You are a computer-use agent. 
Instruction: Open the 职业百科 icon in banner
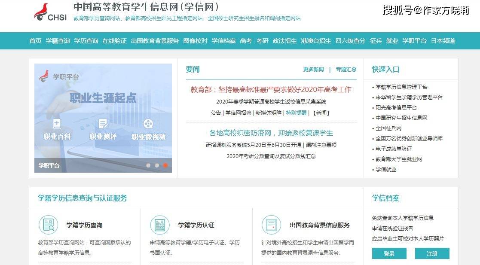point(57,124)
